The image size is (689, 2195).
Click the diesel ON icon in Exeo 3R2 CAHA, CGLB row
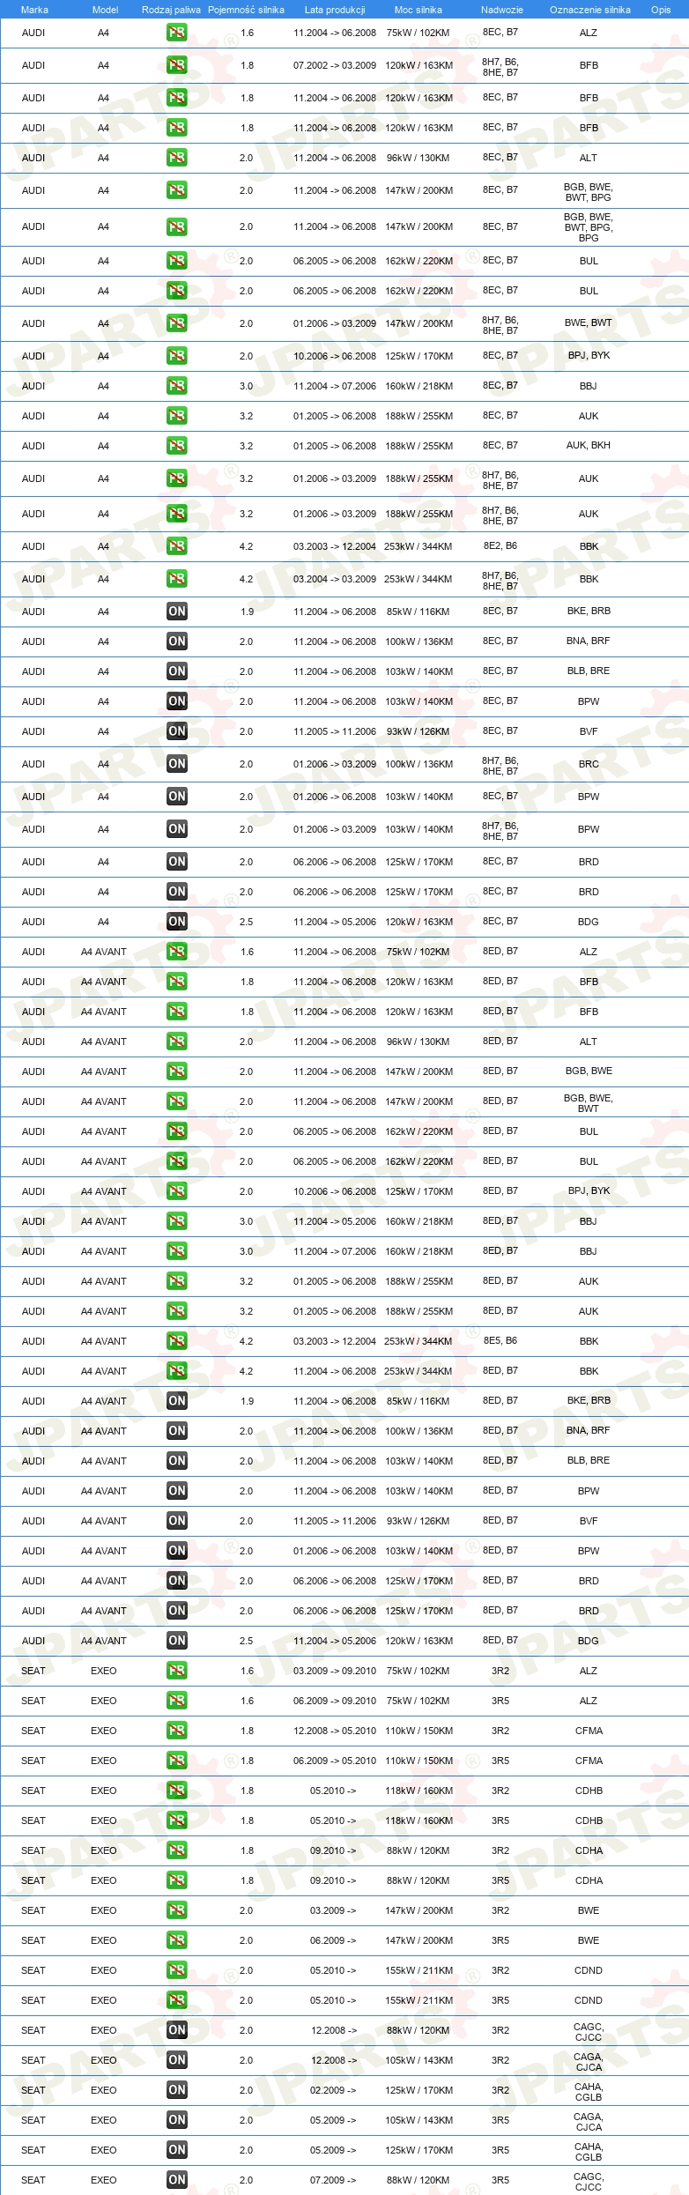(176, 2090)
